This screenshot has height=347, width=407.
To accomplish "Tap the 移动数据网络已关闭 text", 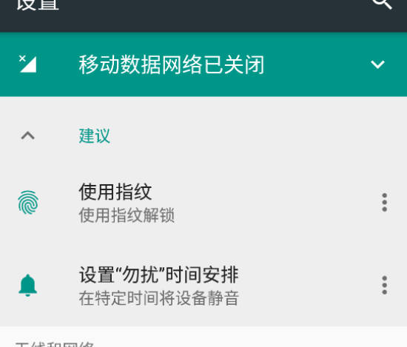I will [172, 64].
